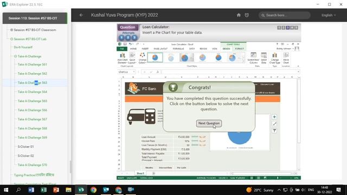Open File Explorer from the taskbar
This screenshot has width=347, height=195.
pos(68,190)
